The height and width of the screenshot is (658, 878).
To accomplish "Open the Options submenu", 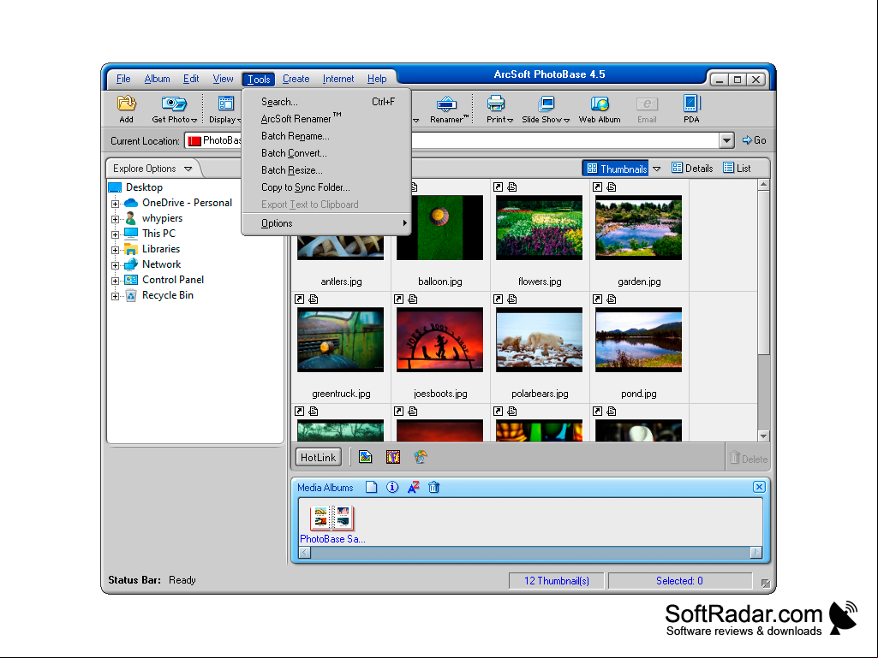I will [326, 223].
